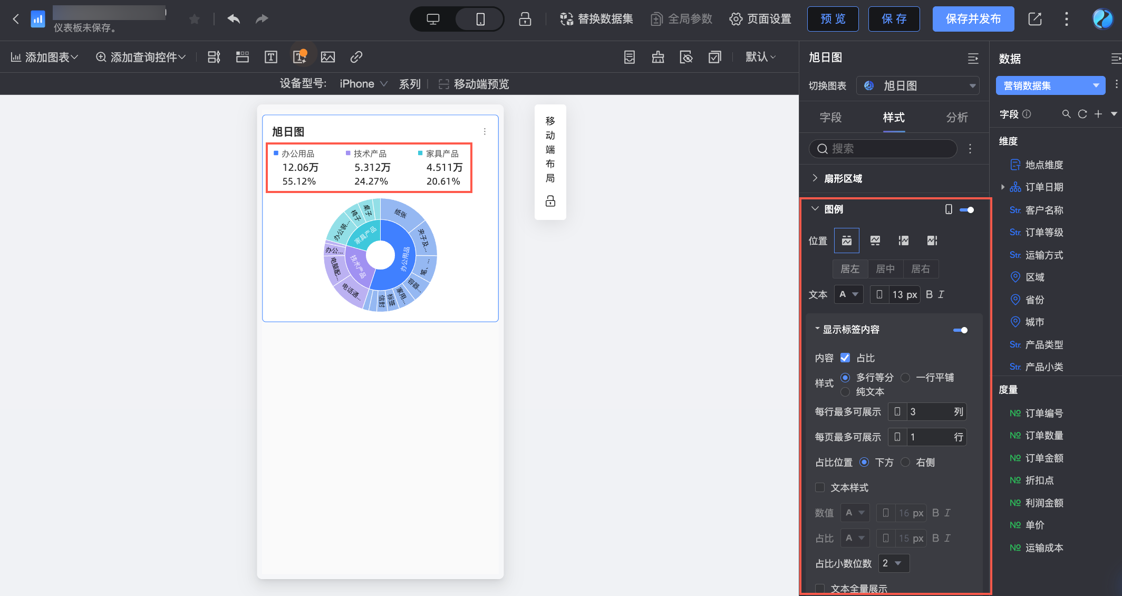Toggle the 图例 legend switch
Image resolution: width=1122 pixels, height=596 pixels.
[966, 210]
